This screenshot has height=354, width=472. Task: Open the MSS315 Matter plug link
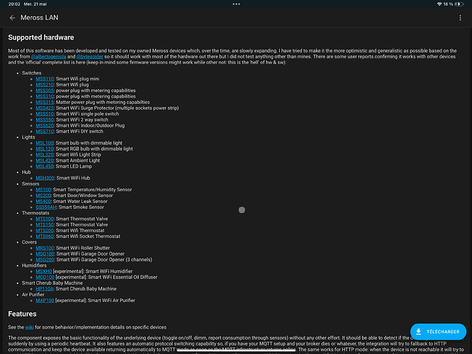45,102
